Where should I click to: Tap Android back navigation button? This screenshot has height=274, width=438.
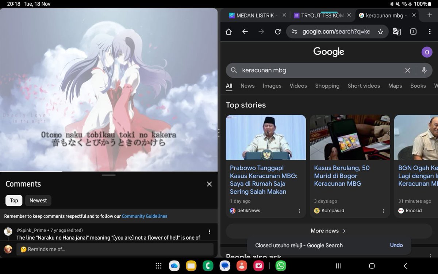405,266
